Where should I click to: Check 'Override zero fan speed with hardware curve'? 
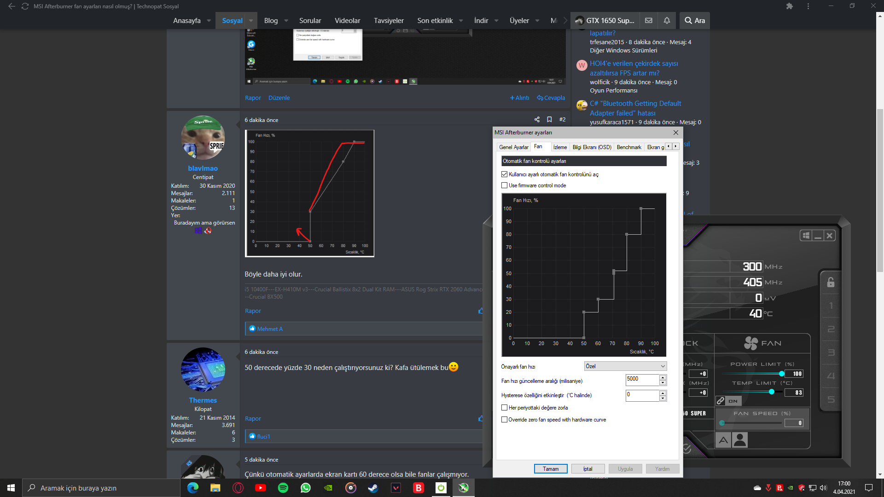pos(505,420)
